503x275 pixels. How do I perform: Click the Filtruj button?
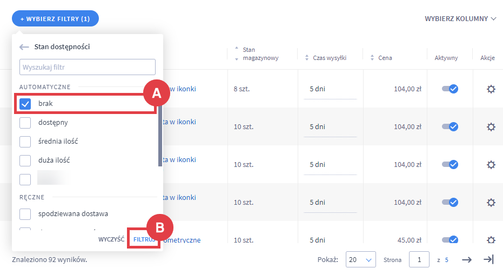(x=144, y=239)
